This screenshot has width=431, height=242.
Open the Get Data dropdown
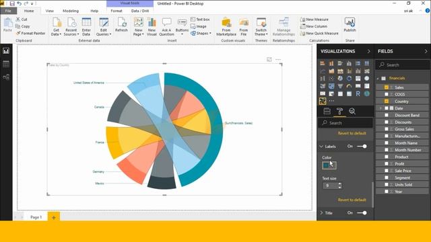[x=56, y=32]
